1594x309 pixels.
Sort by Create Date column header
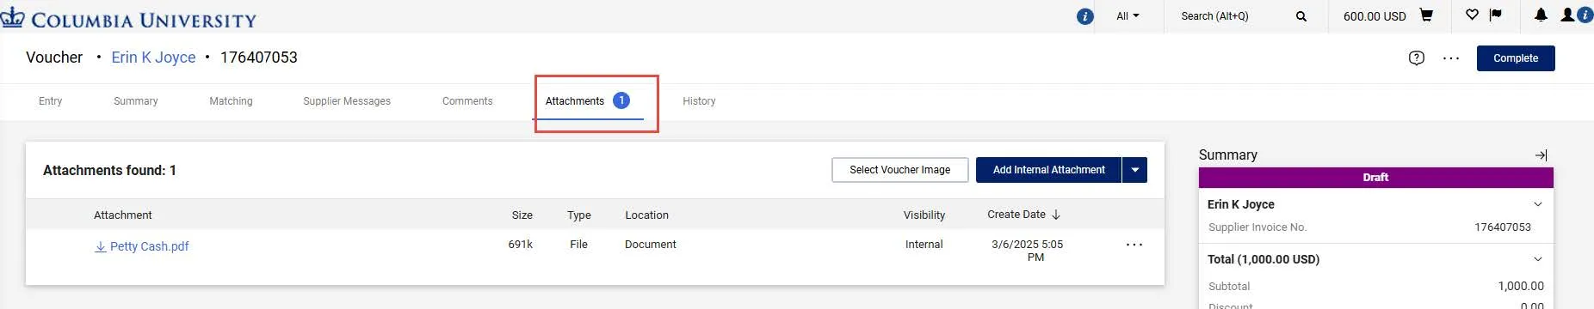(x=1023, y=215)
